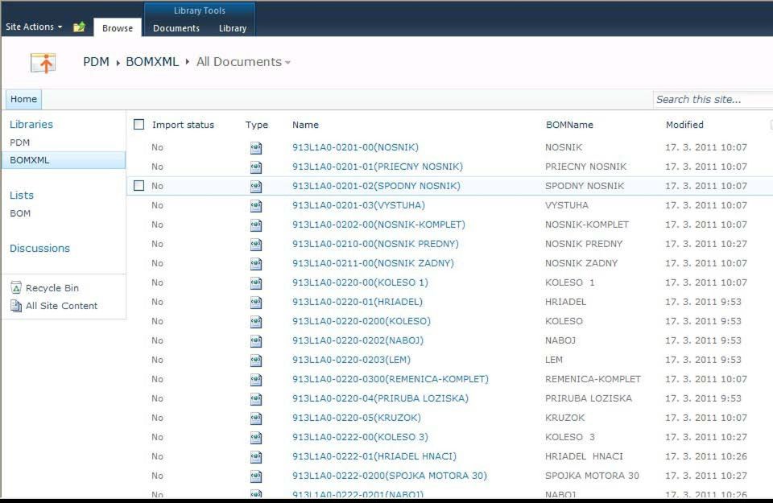
Task: Click file type icon for 0220-0202 NABOJ row
Action: (x=256, y=341)
